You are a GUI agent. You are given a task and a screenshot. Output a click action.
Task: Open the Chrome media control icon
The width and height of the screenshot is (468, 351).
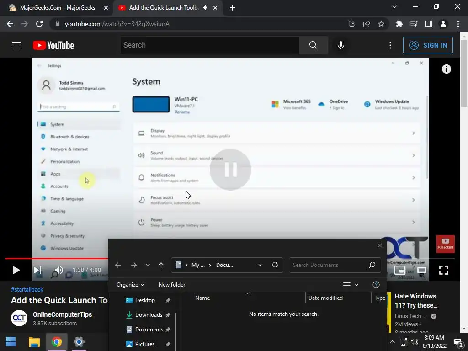tap(414, 24)
